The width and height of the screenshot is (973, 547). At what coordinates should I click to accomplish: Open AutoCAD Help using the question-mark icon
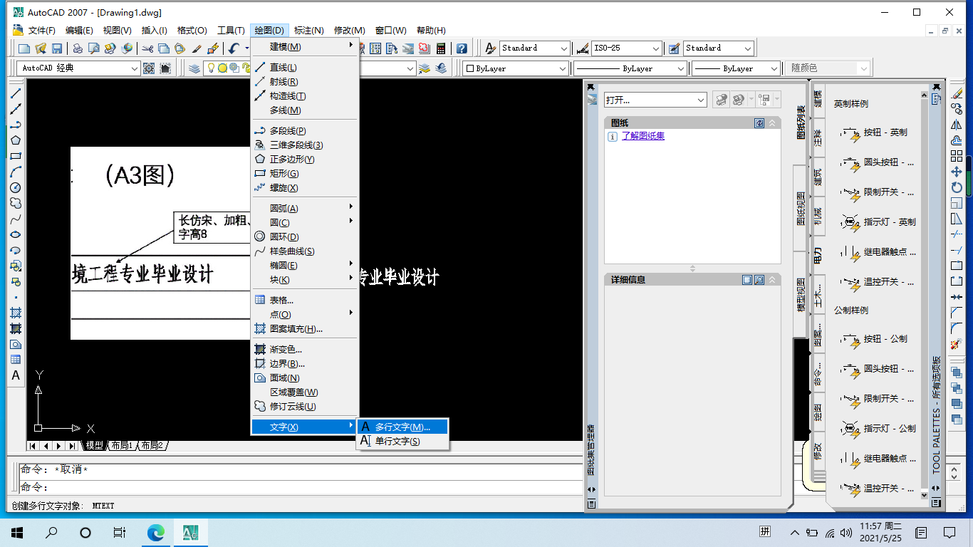pos(462,48)
